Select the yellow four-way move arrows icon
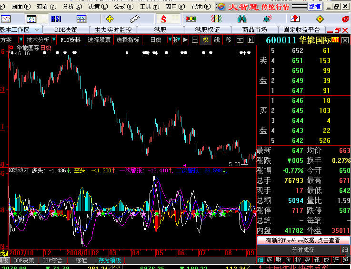351x269 pixels. click(110, 19)
